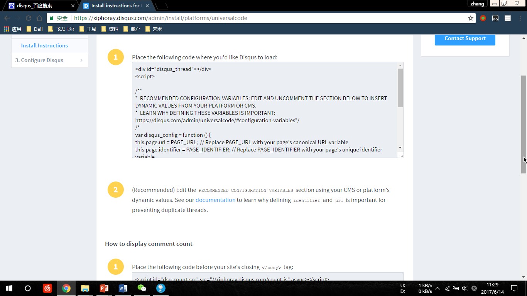Show hidden system tray icons
527x296 pixels.
(437, 288)
